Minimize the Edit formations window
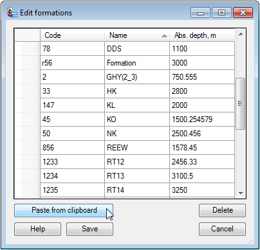The height and width of the screenshot is (250, 260). (200, 13)
